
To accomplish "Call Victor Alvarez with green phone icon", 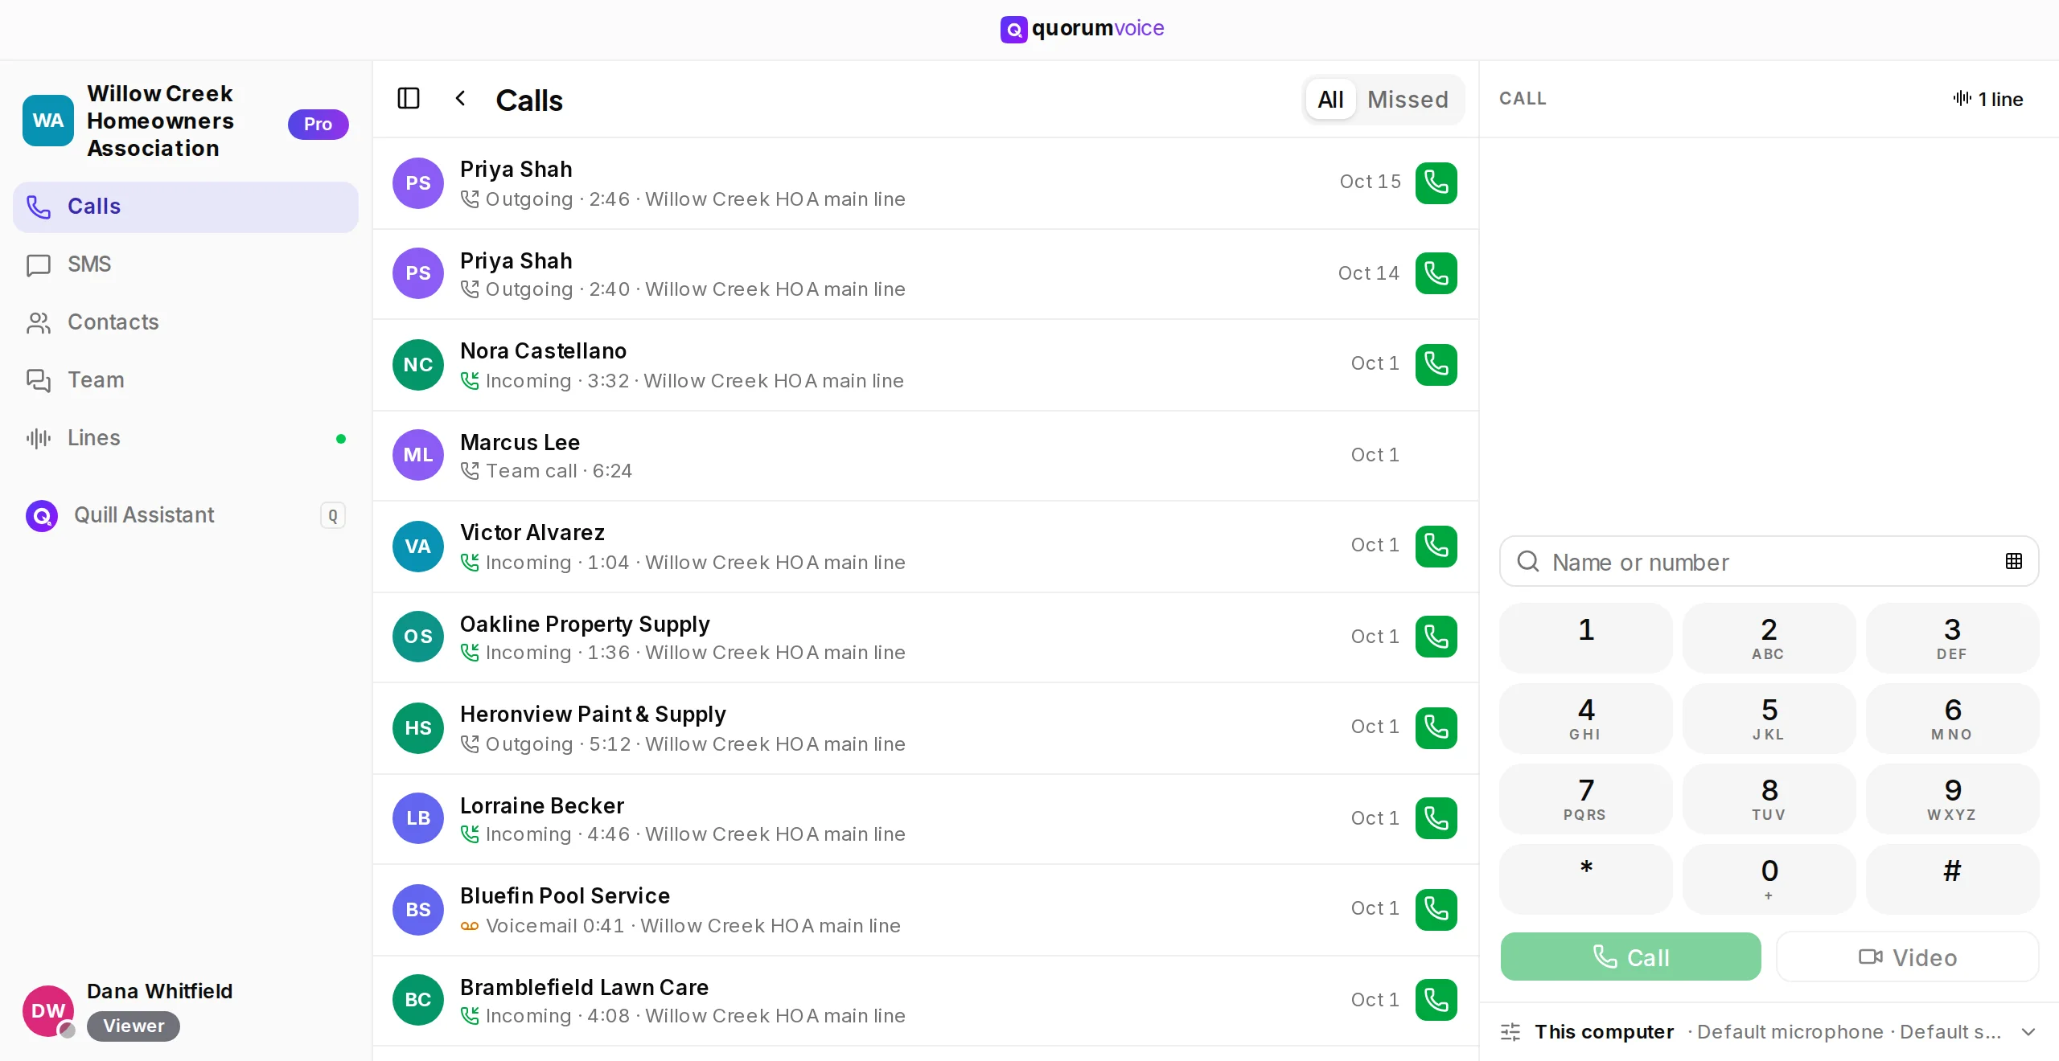I will tap(1436, 546).
